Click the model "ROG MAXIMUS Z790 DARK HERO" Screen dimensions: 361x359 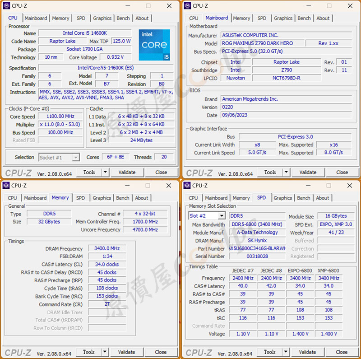click(262, 43)
